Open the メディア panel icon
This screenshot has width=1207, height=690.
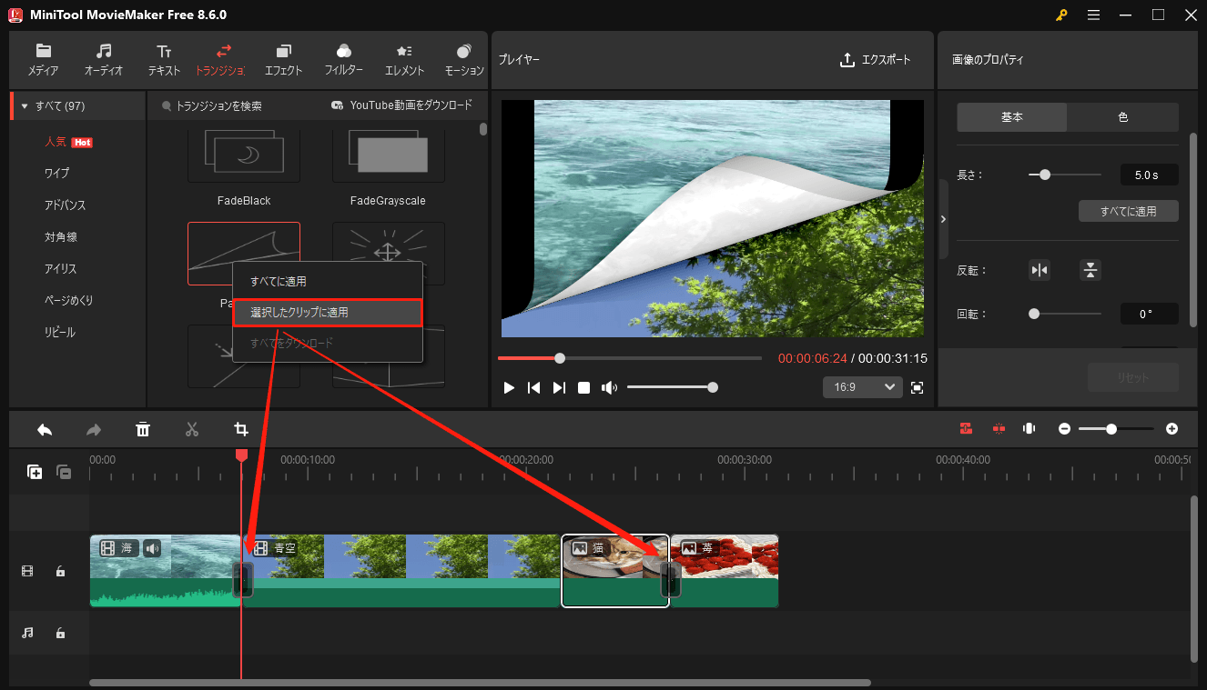(42, 58)
